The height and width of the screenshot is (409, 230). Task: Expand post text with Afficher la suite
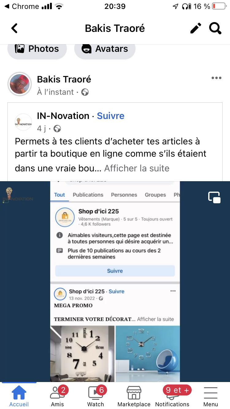[137, 168]
